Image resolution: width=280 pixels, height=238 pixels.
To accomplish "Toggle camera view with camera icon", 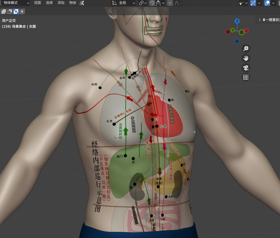I will 246,68.
